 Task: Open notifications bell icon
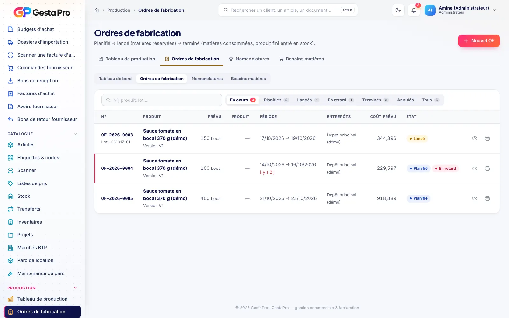pos(414,10)
